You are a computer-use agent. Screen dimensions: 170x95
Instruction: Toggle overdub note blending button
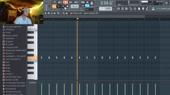(x=71, y=2)
